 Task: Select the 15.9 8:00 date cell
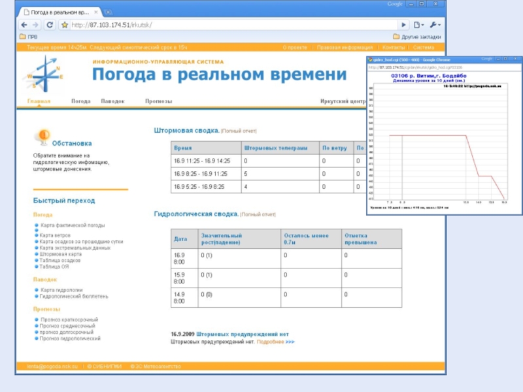click(x=184, y=278)
